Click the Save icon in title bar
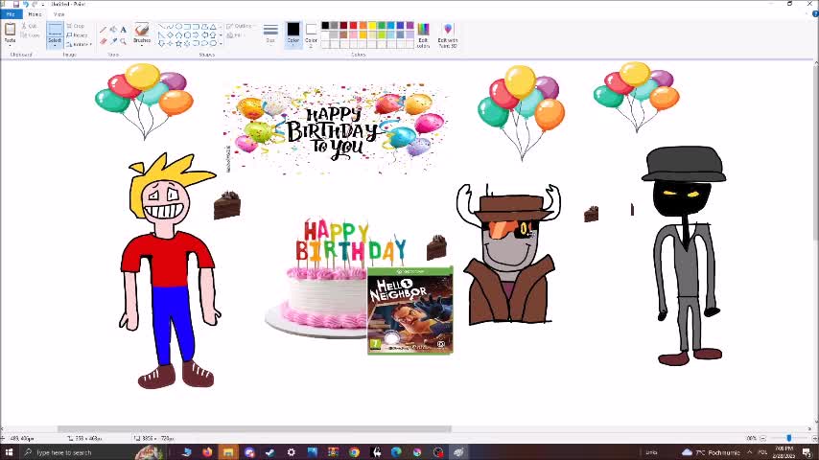Image resolution: width=819 pixels, height=460 pixels. click(x=16, y=4)
